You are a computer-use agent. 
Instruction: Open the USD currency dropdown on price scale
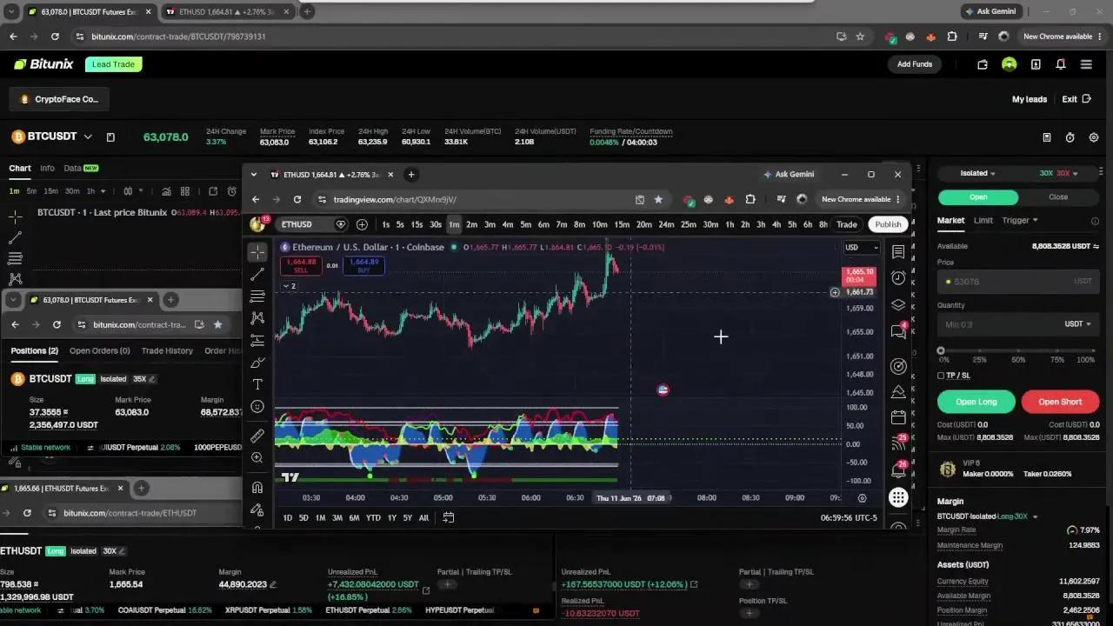(862, 248)
